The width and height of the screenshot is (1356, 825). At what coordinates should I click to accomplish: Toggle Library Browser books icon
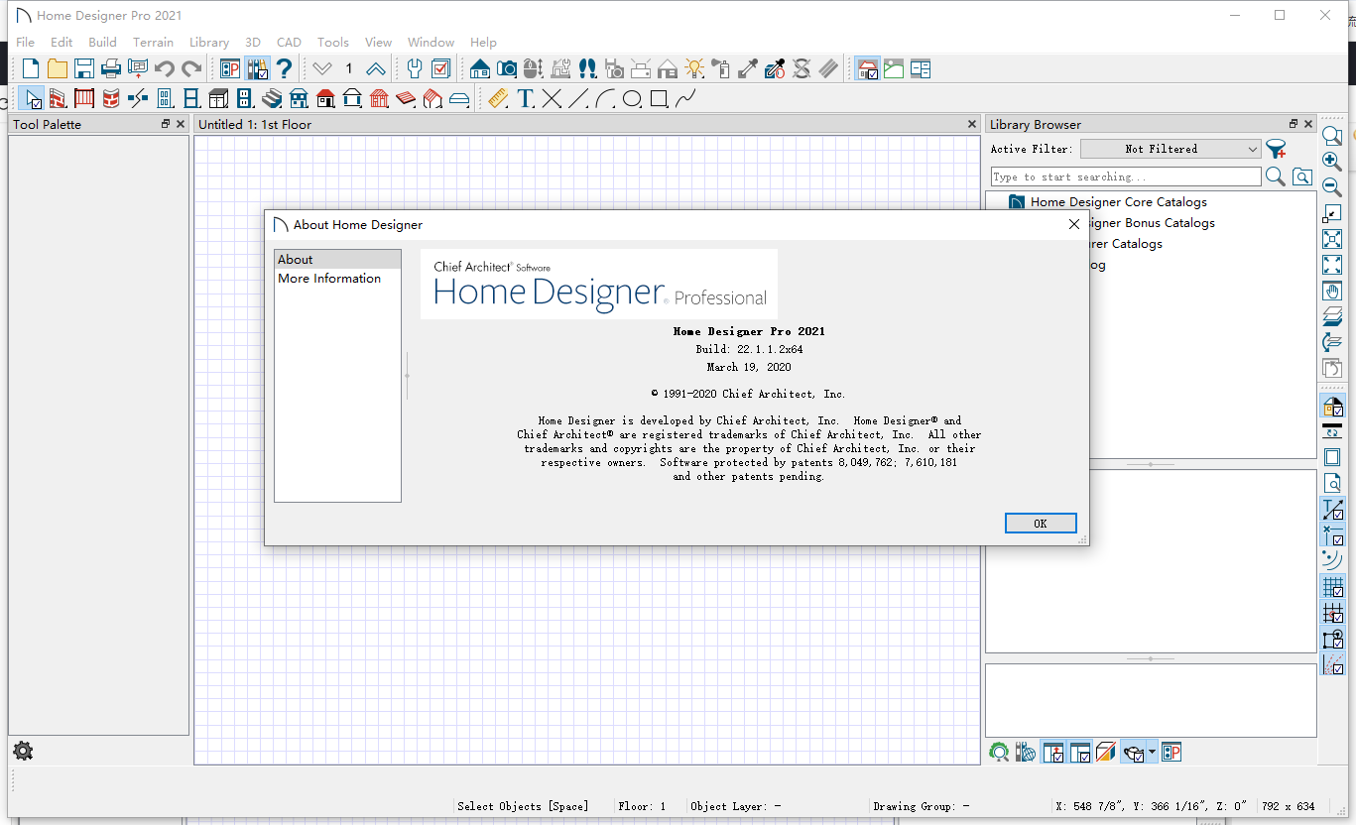pyautogui.click(x=257, y=68)
